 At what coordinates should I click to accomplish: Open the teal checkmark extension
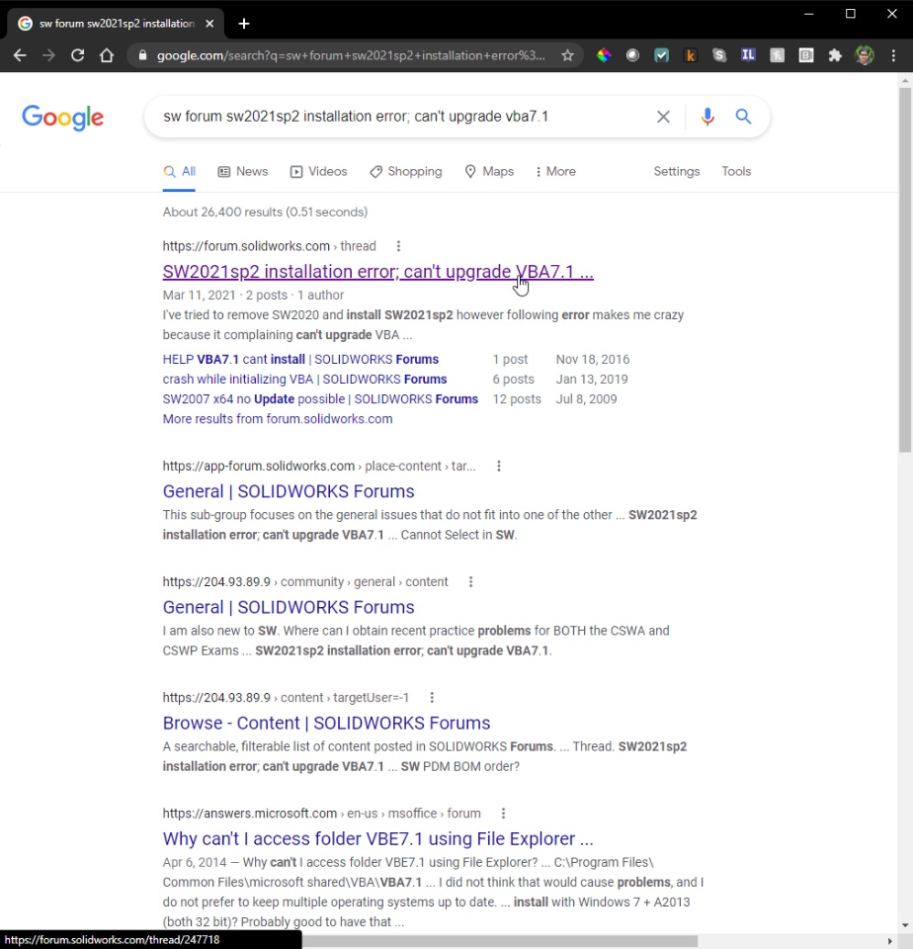coord(661,55)
